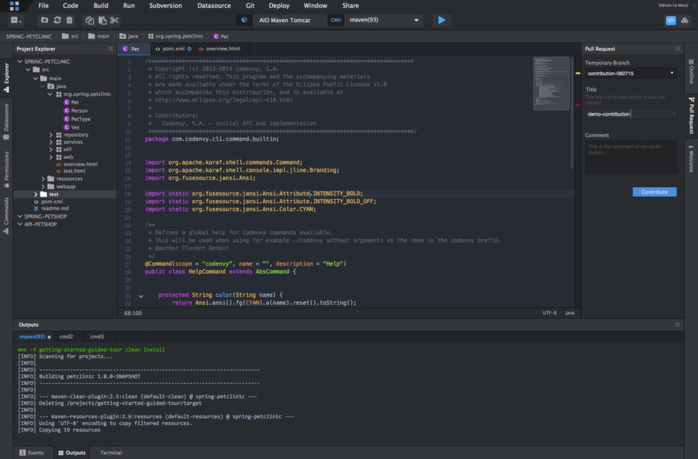This screenshot has height=459, width=698.
Task: Open the Permissions side panel
Action: [x=7, y=168]
